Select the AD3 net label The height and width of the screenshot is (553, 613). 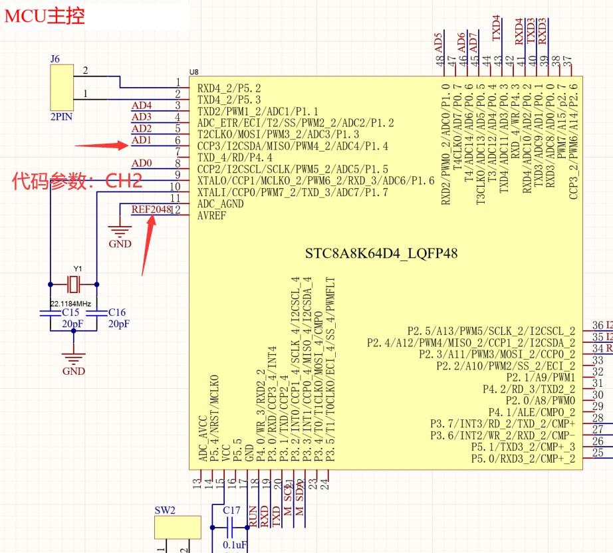click(x=142, y=117)
